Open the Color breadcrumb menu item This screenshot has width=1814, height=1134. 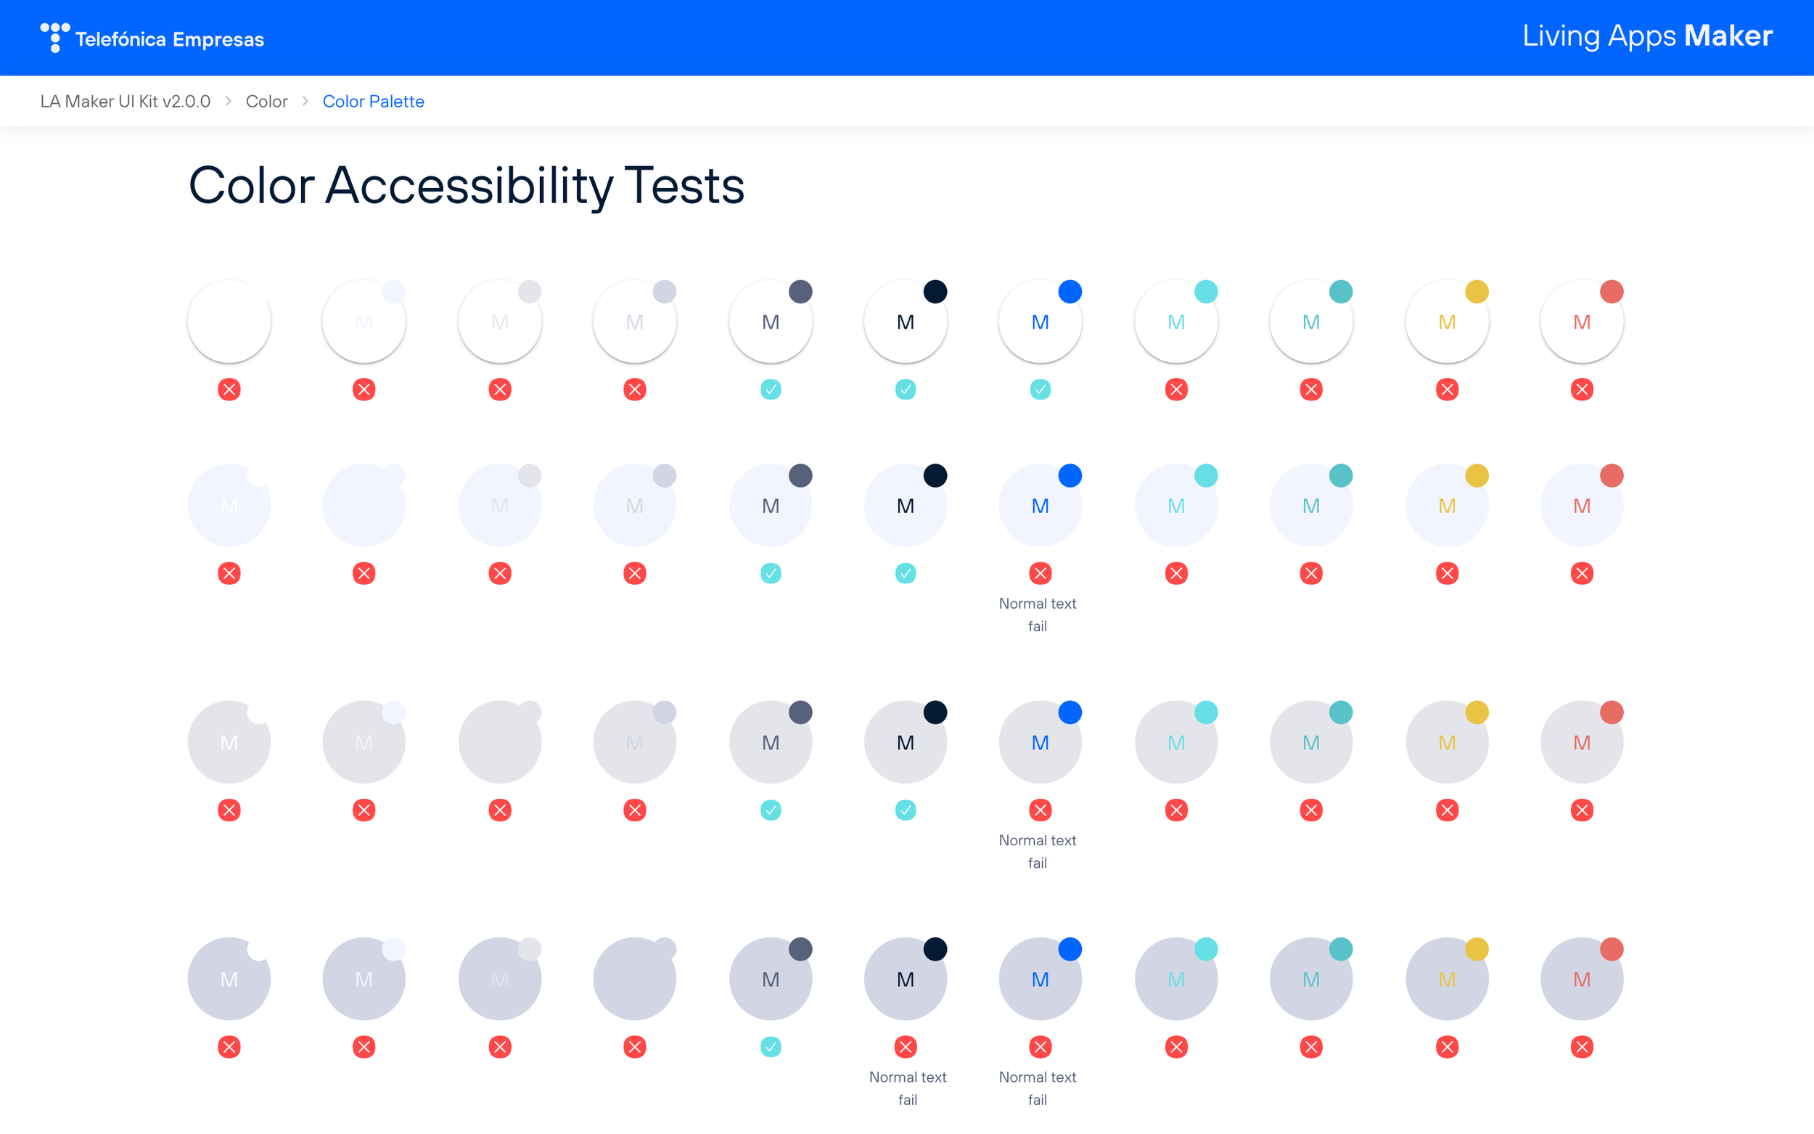click(x=266, y=102)
